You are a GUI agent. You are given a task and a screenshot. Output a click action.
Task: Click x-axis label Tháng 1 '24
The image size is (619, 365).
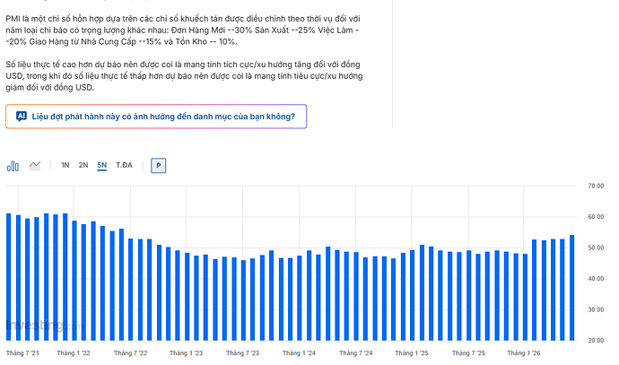(299, 353)
